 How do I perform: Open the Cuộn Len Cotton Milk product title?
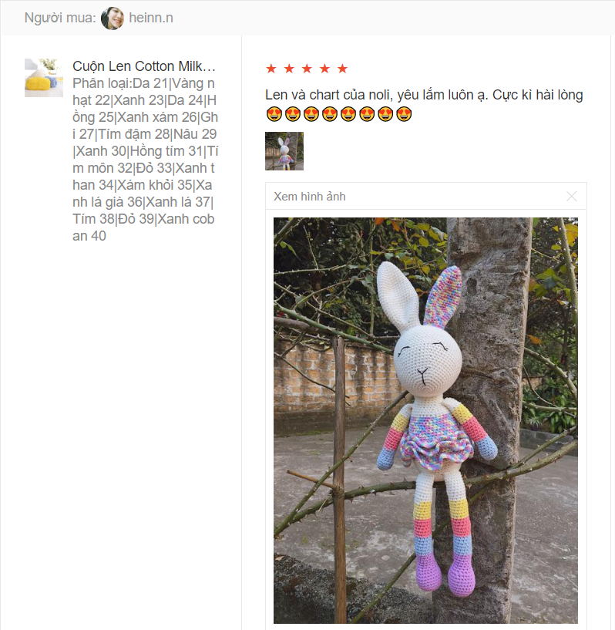[143, 66]
